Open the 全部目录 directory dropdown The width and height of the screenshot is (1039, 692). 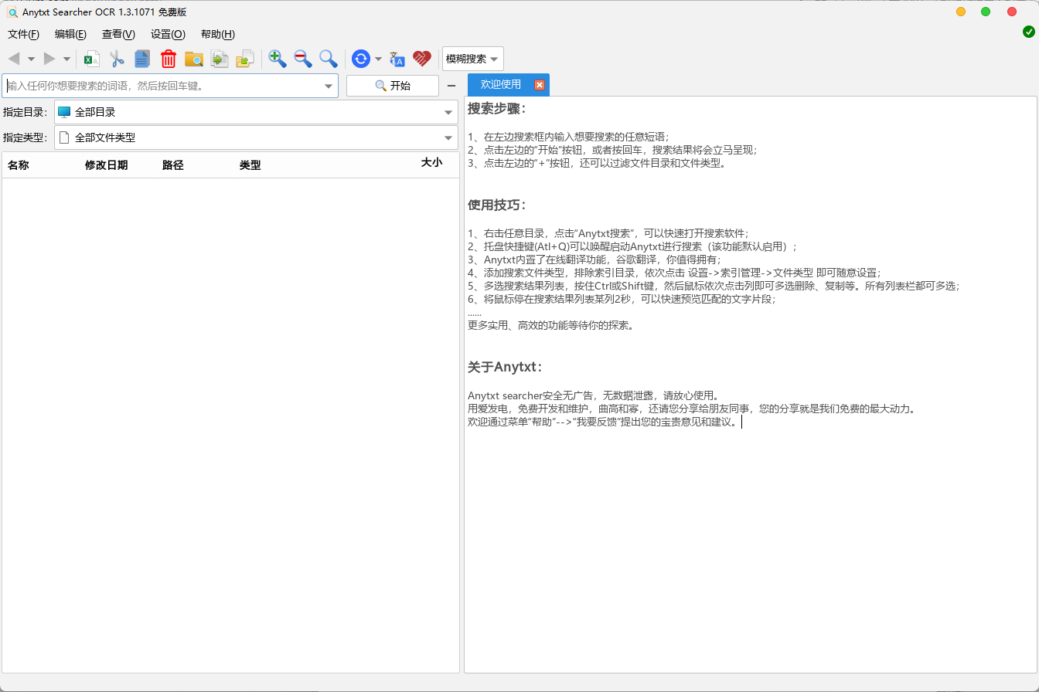(256, 112)
